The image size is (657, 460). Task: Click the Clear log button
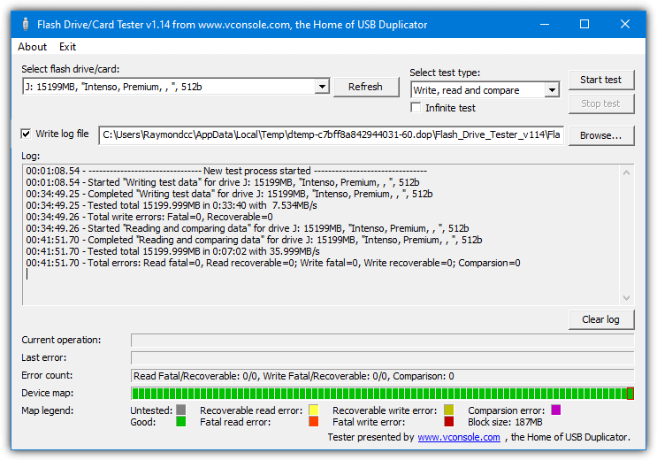coord(601,319)
